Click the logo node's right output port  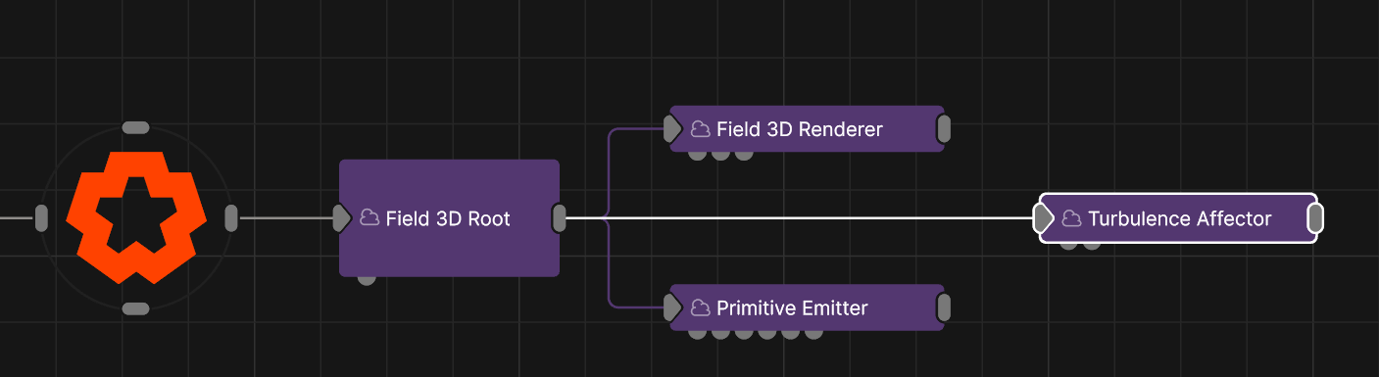231,218
